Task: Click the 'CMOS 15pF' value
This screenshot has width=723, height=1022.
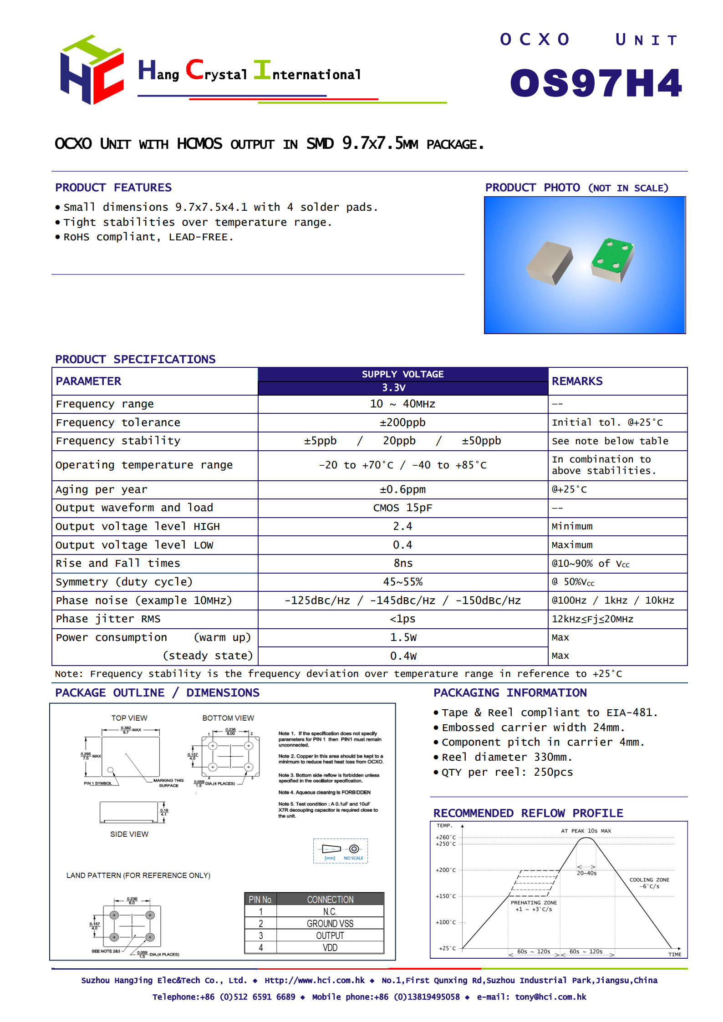Action: point(402,508)
